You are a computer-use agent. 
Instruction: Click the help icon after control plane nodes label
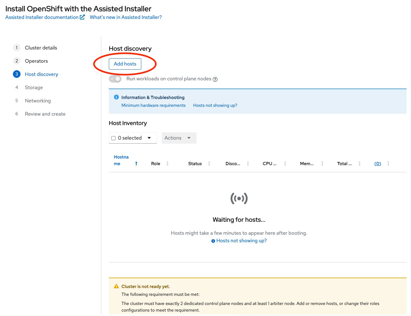[215, 79]
